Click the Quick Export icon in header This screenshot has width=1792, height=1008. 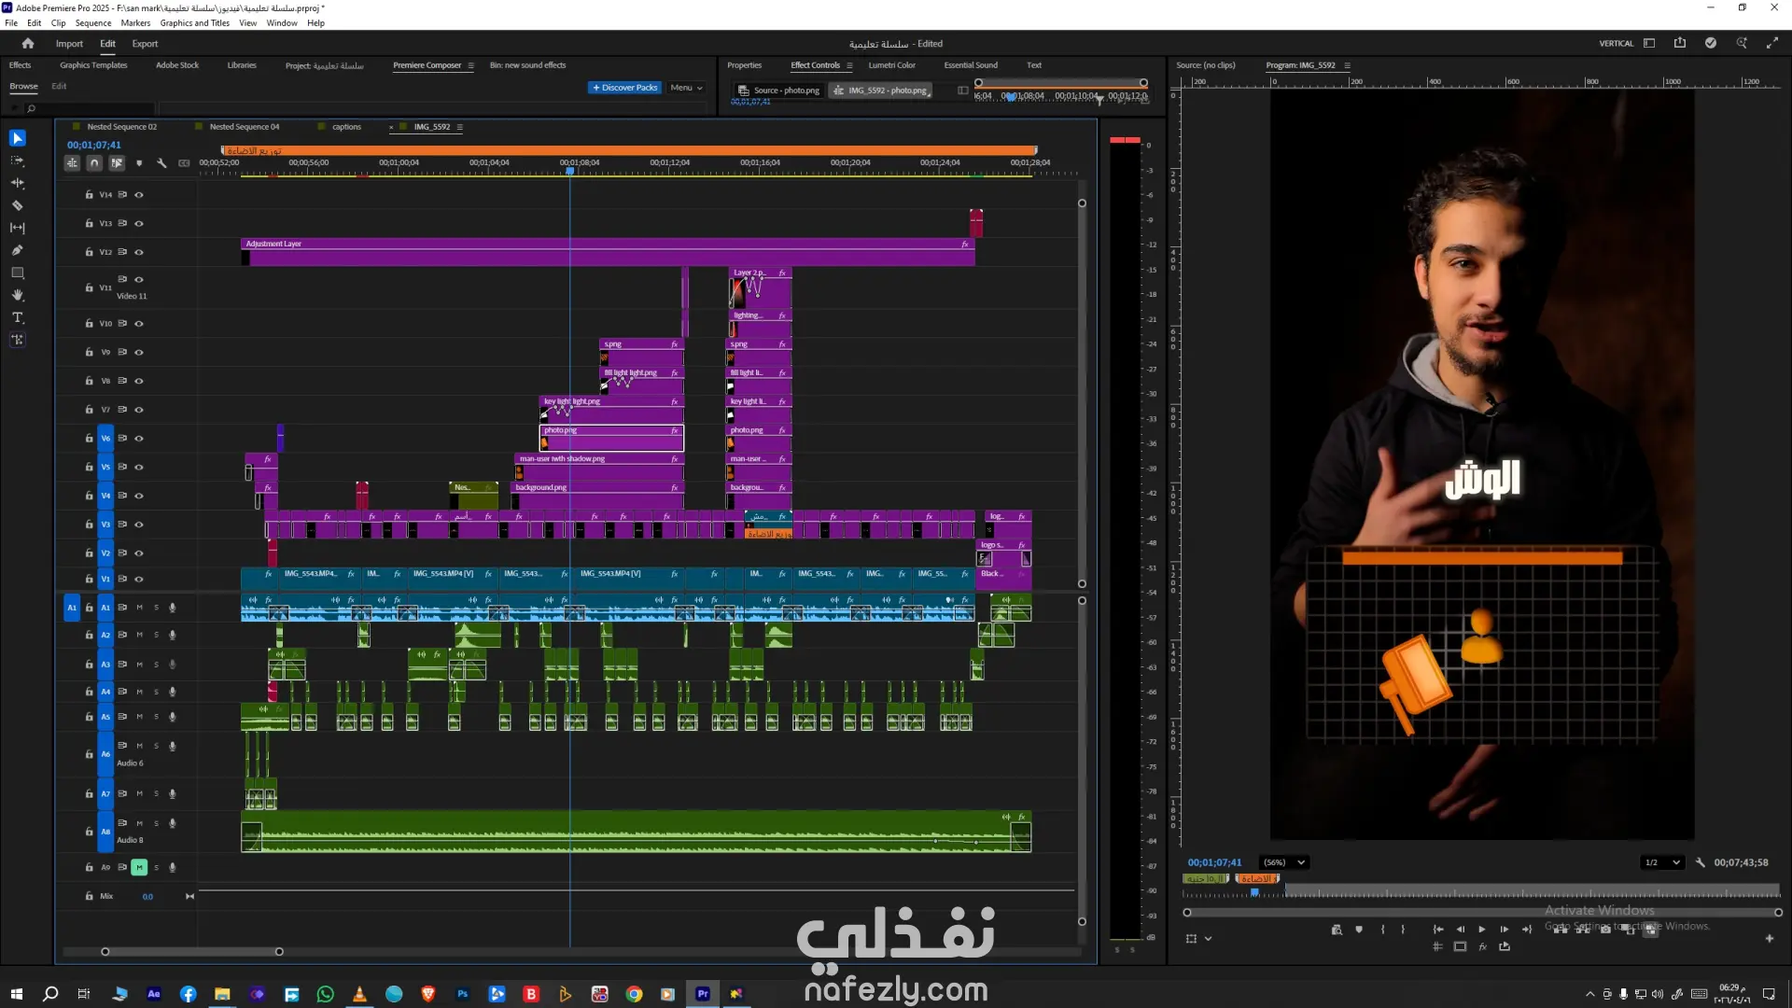1680,43
